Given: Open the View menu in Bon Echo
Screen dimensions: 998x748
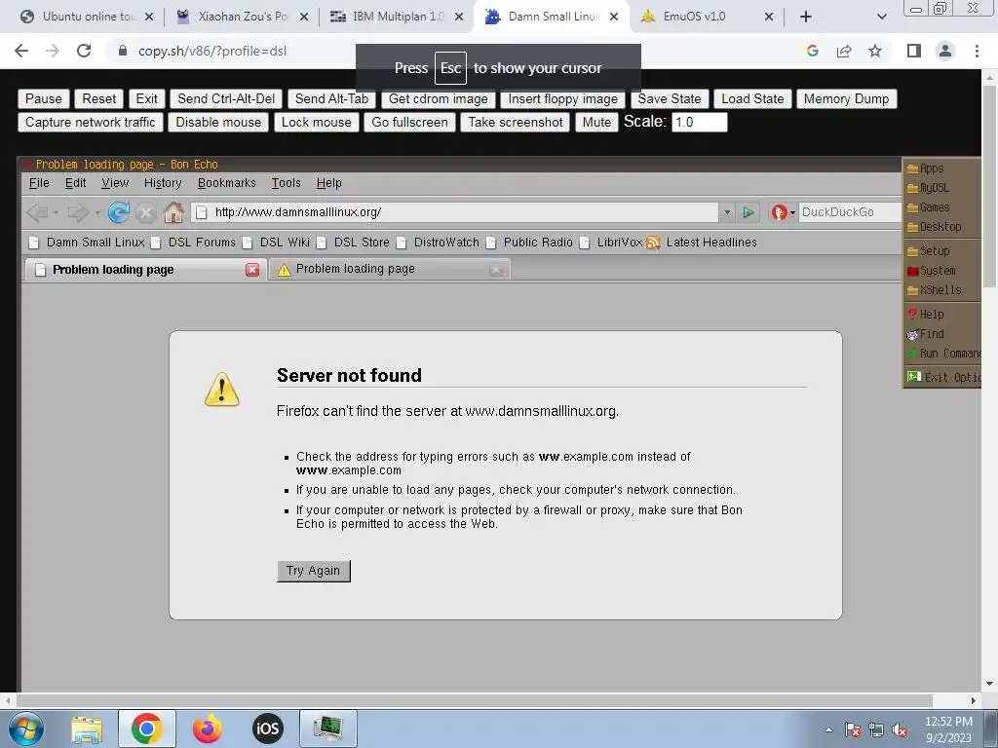Looking at the screenshot, I should point(115,183).
